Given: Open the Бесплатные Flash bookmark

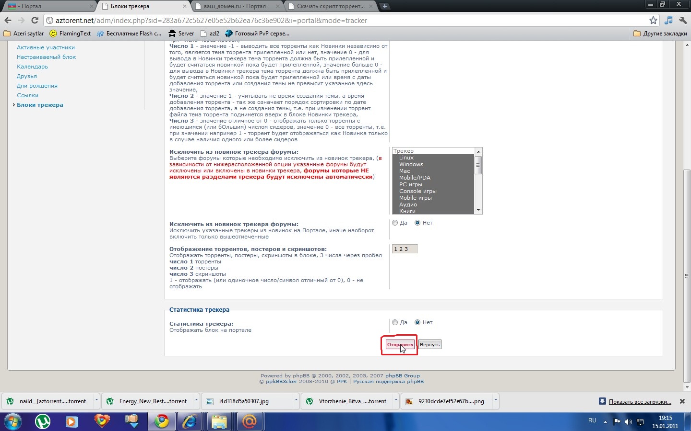Looking at the screenshot, I should [129, 34].
